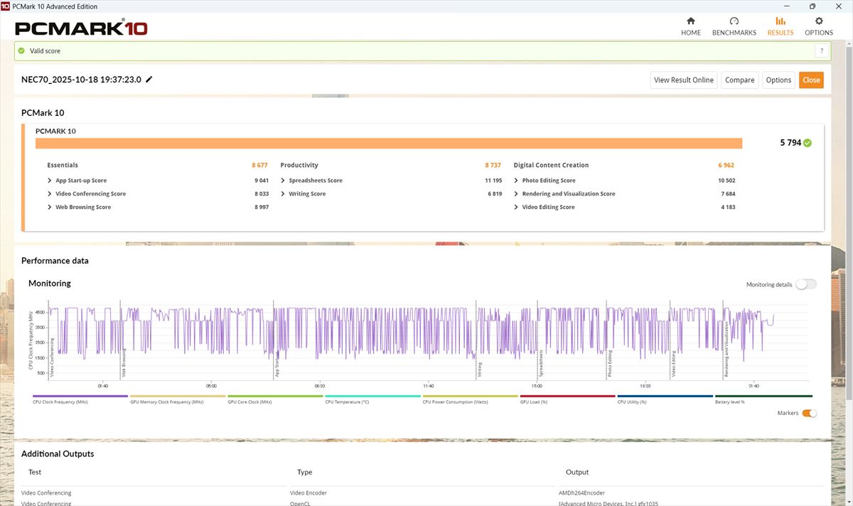The width and height of the screenshot is (853, 506).
Task: Click the Video Editing marker on chart
Action: (x=673, y=362)
